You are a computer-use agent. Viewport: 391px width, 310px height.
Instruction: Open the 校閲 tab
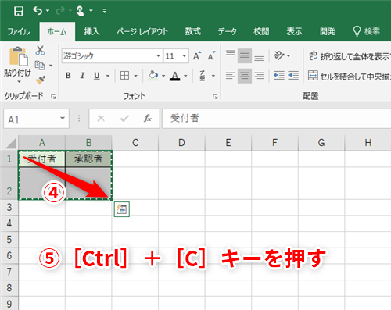pos(261,31)
